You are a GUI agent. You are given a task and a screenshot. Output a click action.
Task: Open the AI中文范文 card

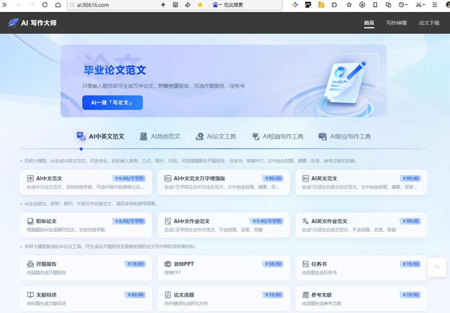86,182
